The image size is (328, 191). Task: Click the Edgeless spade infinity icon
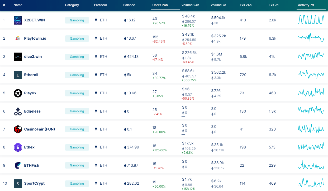(18, 111)
